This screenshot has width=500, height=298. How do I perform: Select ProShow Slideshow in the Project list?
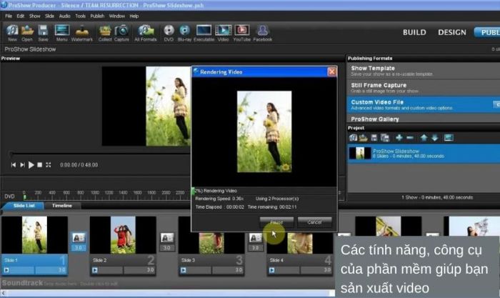[424, 154]
